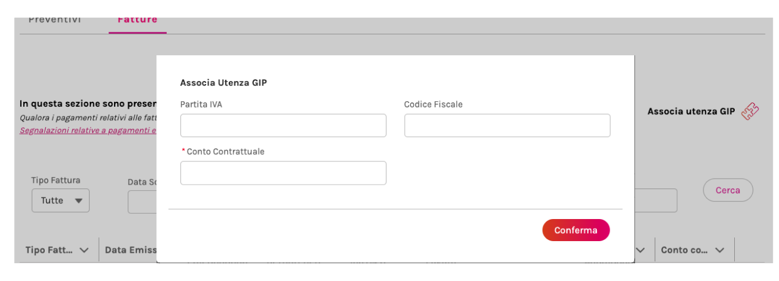Focus the Codice Fiscale input field
The image size is (779, 281).
[507, 125]
